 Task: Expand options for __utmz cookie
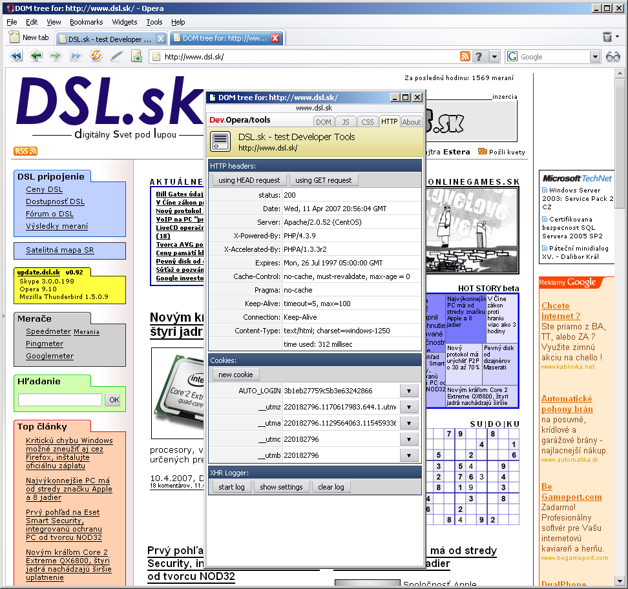409,407
